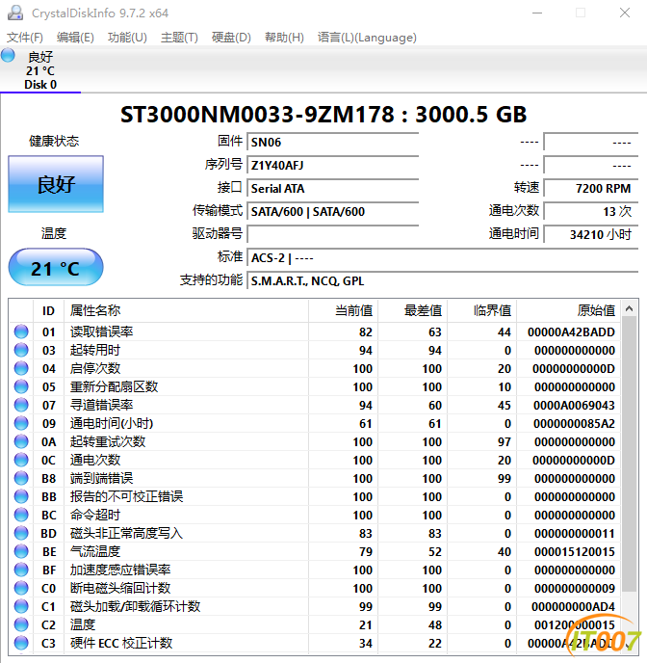Open the 硬盘(D) menu
The height and width of the screenshot is (663, 647).
231,38
